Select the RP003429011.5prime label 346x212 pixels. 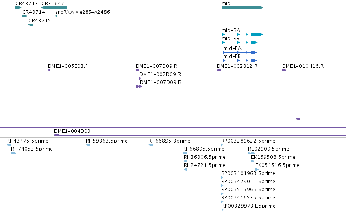point(248,182)
